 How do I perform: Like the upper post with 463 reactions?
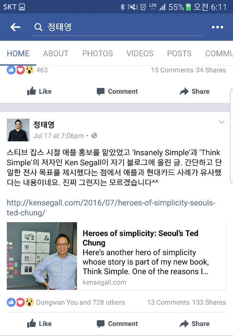[x=39, y=91]
